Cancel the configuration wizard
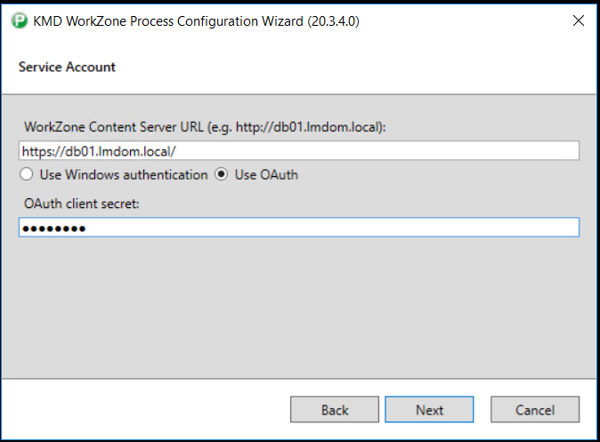This screenshot has height=442, width=600. [535, 409]
